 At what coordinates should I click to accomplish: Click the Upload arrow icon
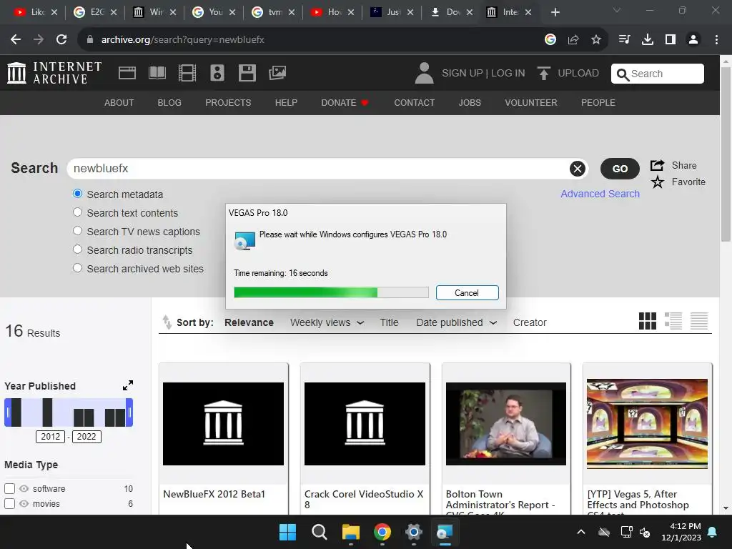(543, 74)
